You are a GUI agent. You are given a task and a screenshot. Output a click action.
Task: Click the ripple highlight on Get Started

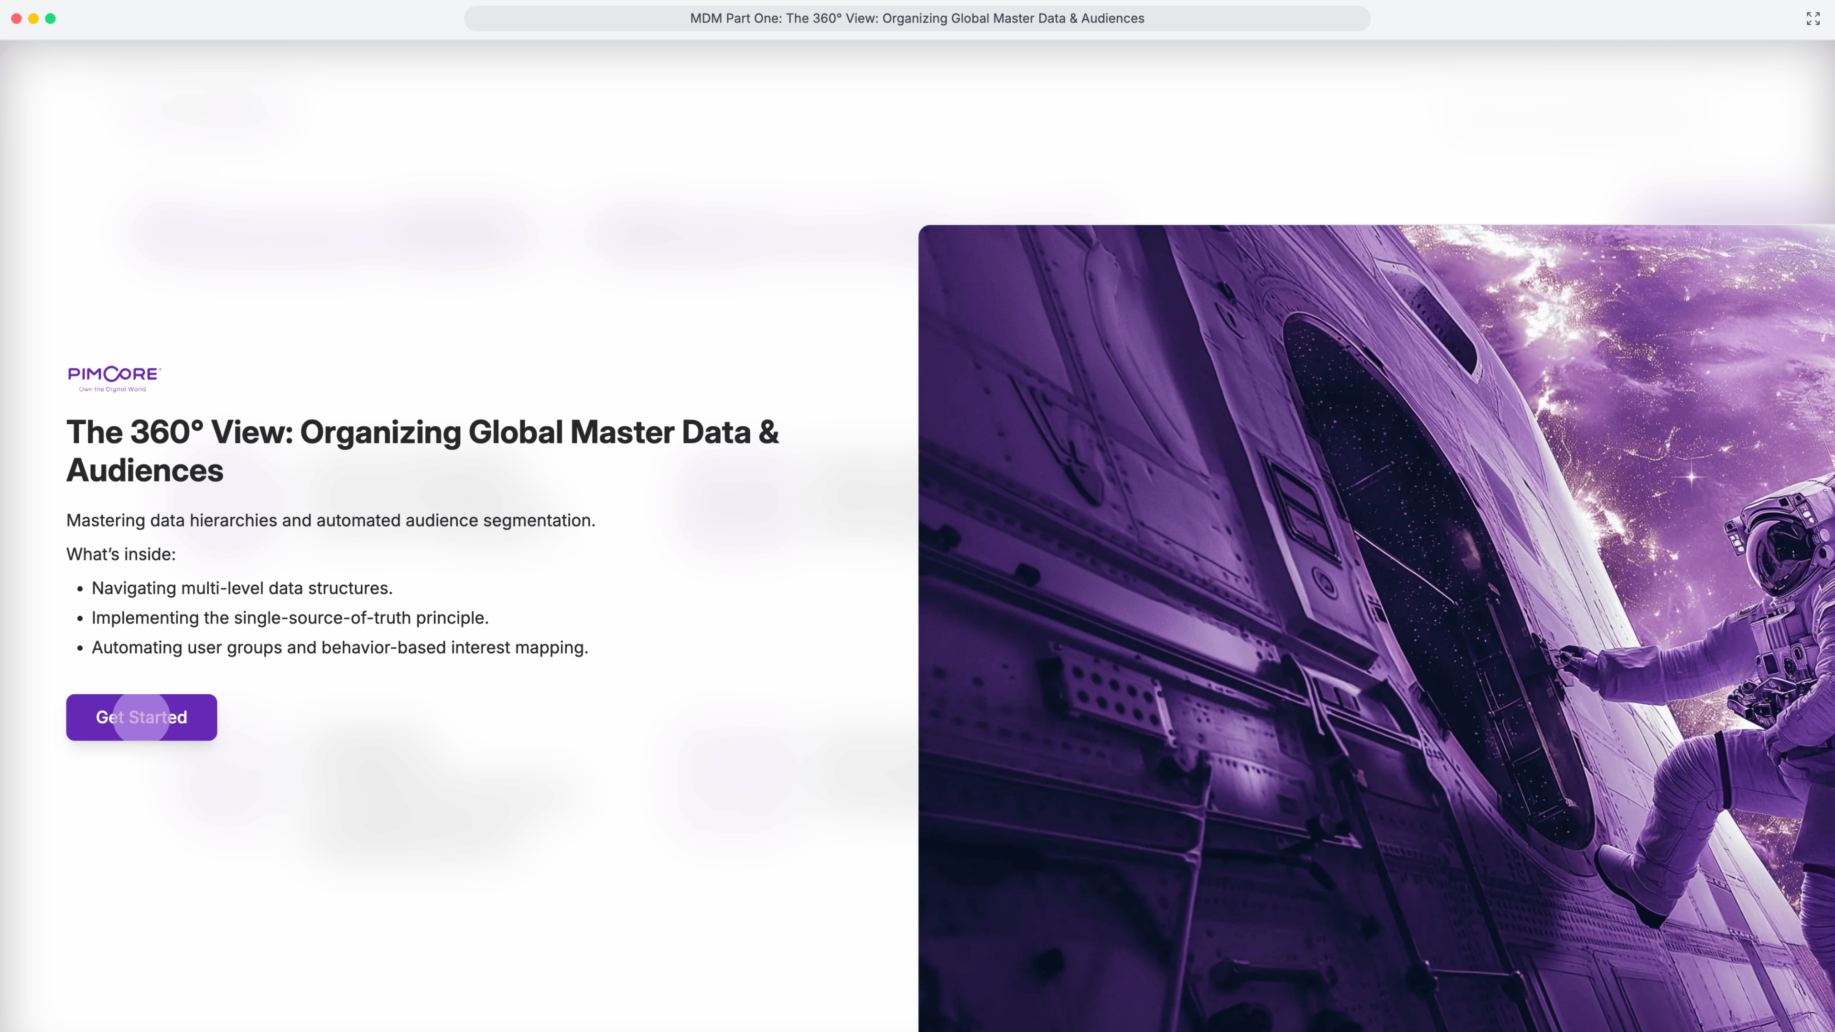[x=142, y=717]
